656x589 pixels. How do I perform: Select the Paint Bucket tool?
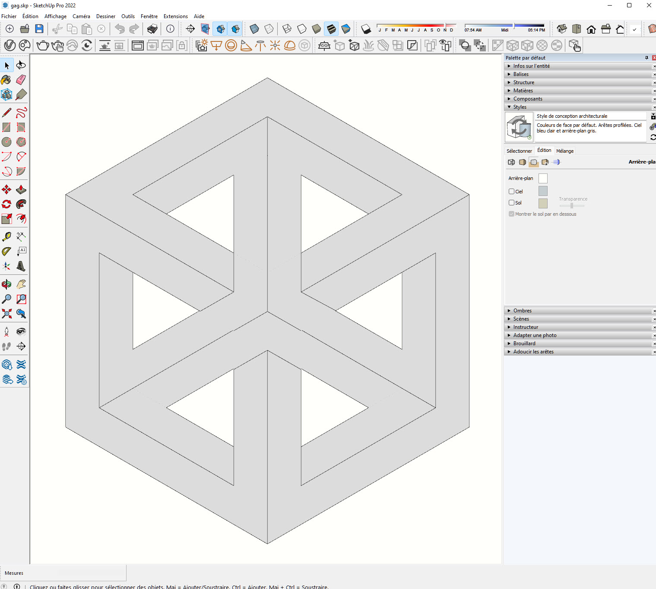coord(6,80)
